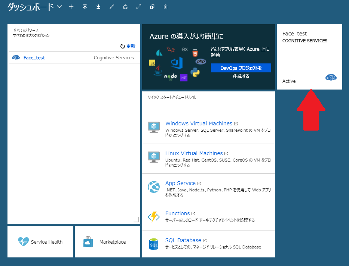Click the 'Active' status on Face_test tile
The width and height of the screenshot is (349, 266).
tap(289, 81)
